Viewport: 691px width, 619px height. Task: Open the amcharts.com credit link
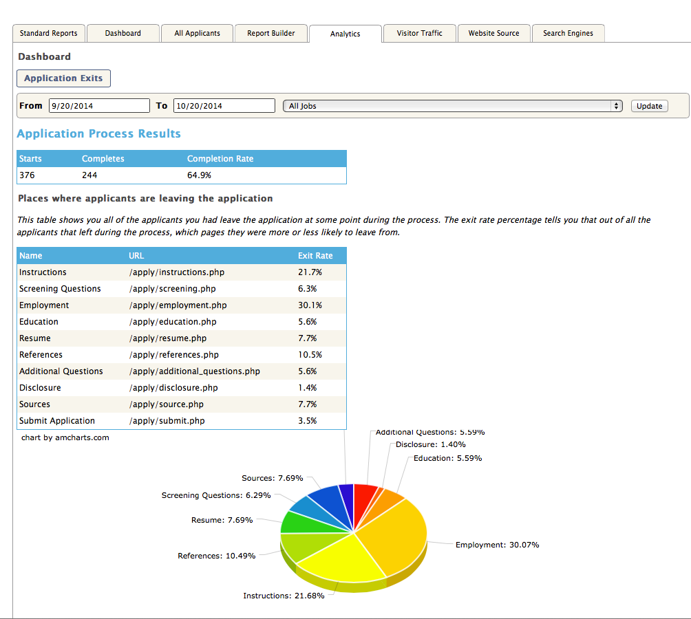click(x=65, y=437)
